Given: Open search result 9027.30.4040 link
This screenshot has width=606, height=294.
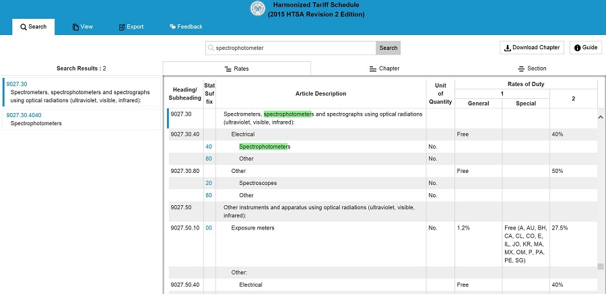Looking at the screenshot, I should pyautogui.click(x=24, y=115).
